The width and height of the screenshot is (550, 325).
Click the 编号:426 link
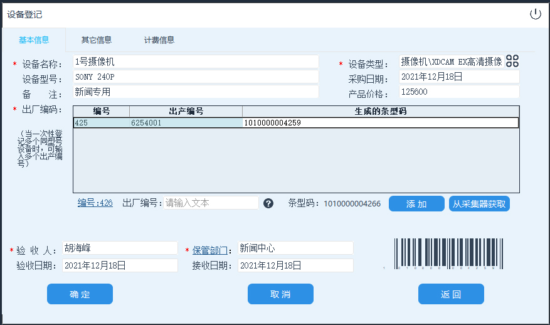click(95, 203)
